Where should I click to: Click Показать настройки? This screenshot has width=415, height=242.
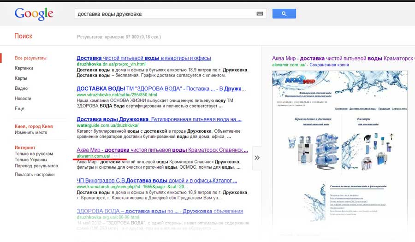[35, 175]
